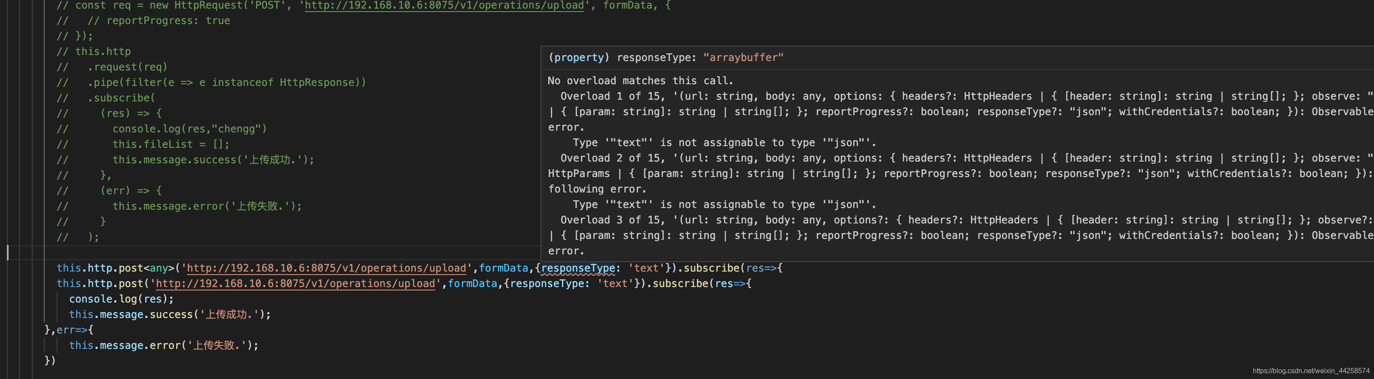This screenshot has height=379, width=1374.
Task: Open the upload URL in the plain post call
Action: pyautogui.click(x=296, y=284)
